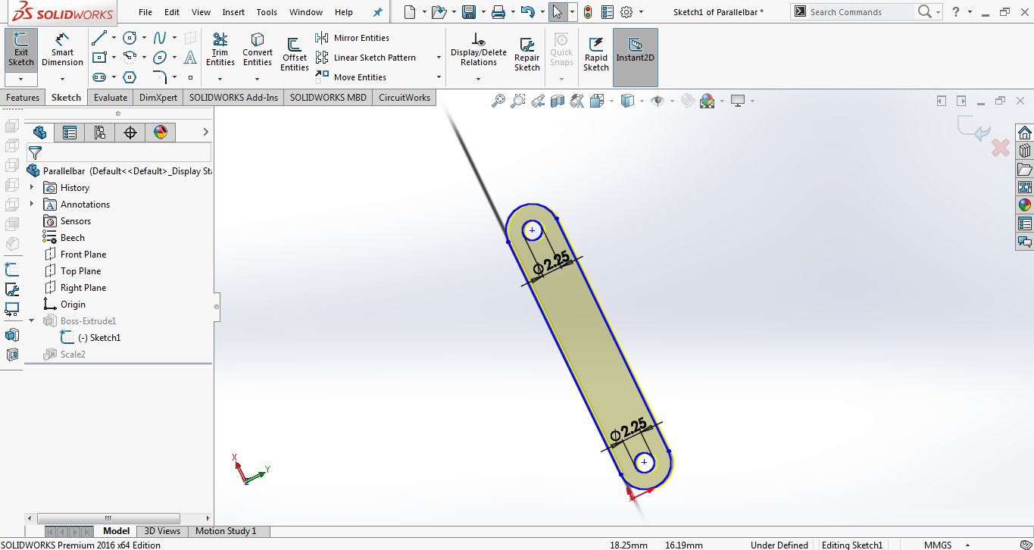Open the Exit Sketch dropdown arrow

pyautogui.click(x=21, y=79)
